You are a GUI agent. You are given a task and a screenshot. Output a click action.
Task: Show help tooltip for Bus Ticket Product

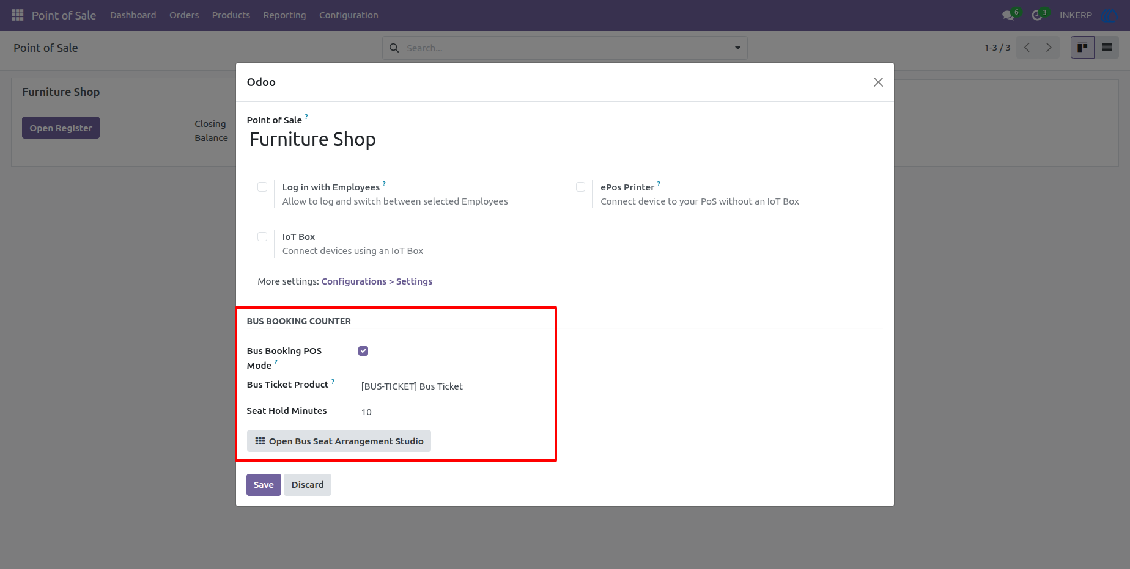333,381
